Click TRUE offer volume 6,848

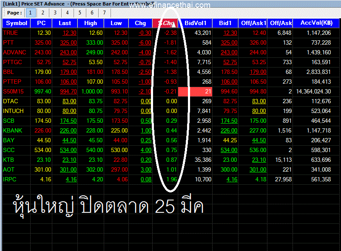(x=284, y=33)
